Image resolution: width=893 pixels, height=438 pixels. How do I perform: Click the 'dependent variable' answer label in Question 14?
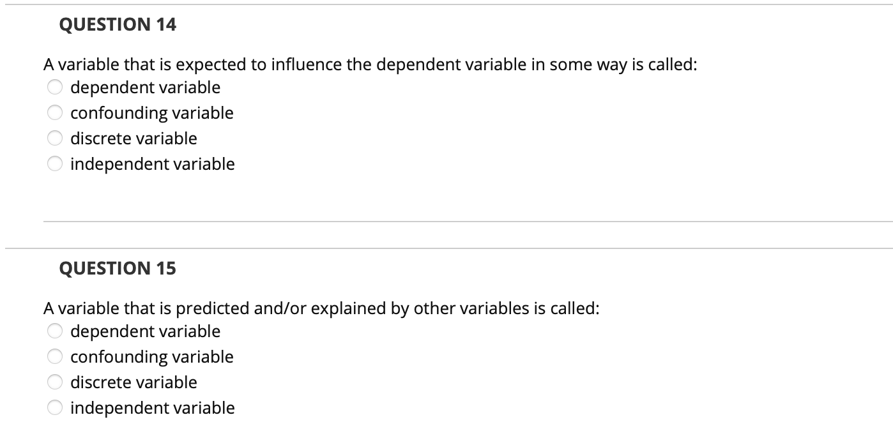point(145,87)
